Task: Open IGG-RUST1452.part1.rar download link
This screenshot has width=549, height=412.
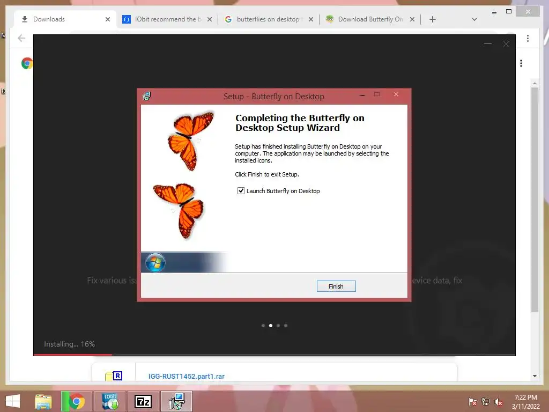Action: tap(186, 376)
